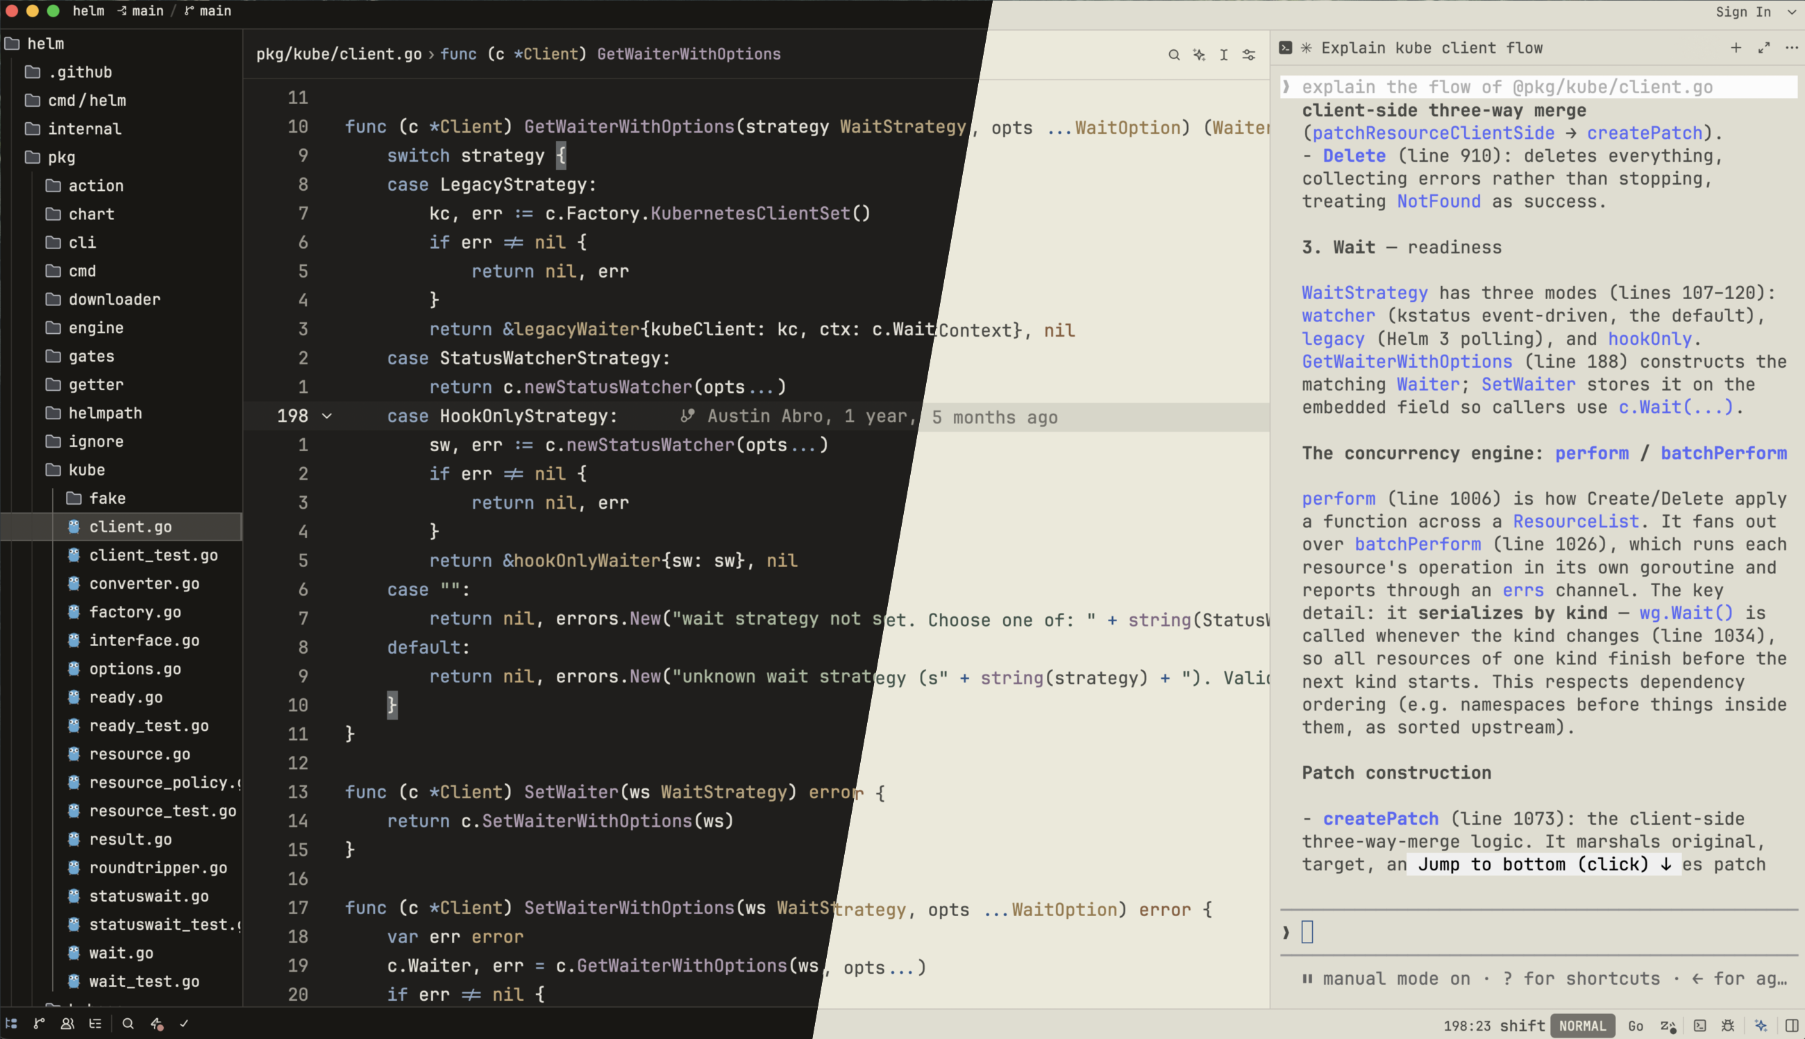Collapse the kube folder
The width and height of the screenshot is (1805, 1039).
pos(75,470)
